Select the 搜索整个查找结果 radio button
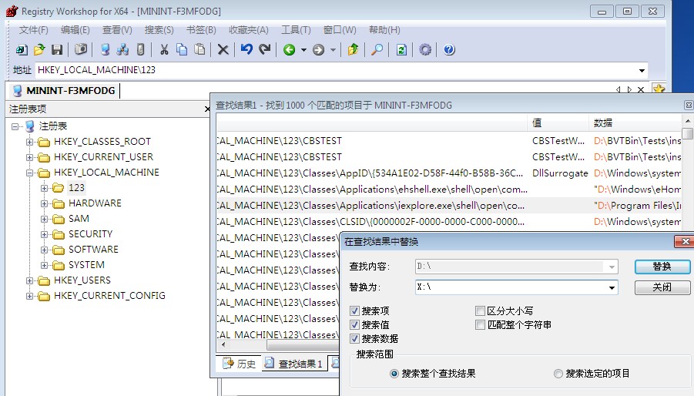The width and height of the screenshot is (694, 396). point(394,374)
